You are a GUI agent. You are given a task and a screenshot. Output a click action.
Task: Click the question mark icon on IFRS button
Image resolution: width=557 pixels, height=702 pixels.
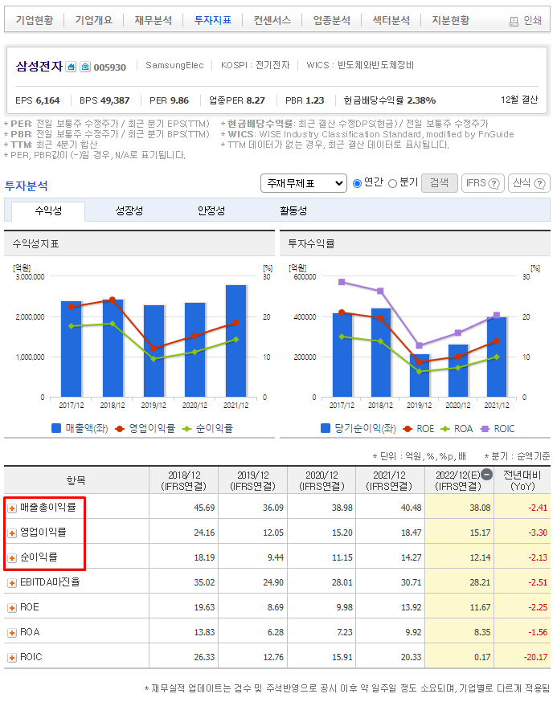tap(494, 184)
